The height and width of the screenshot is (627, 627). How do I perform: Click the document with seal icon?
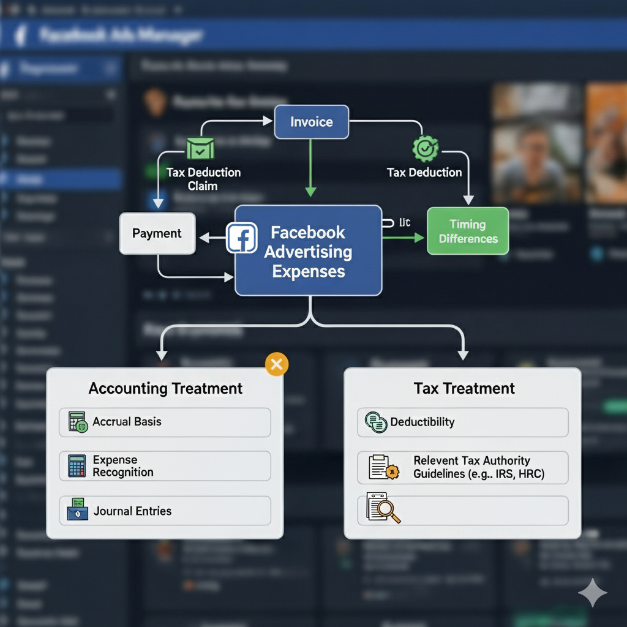tap(383, 467)
